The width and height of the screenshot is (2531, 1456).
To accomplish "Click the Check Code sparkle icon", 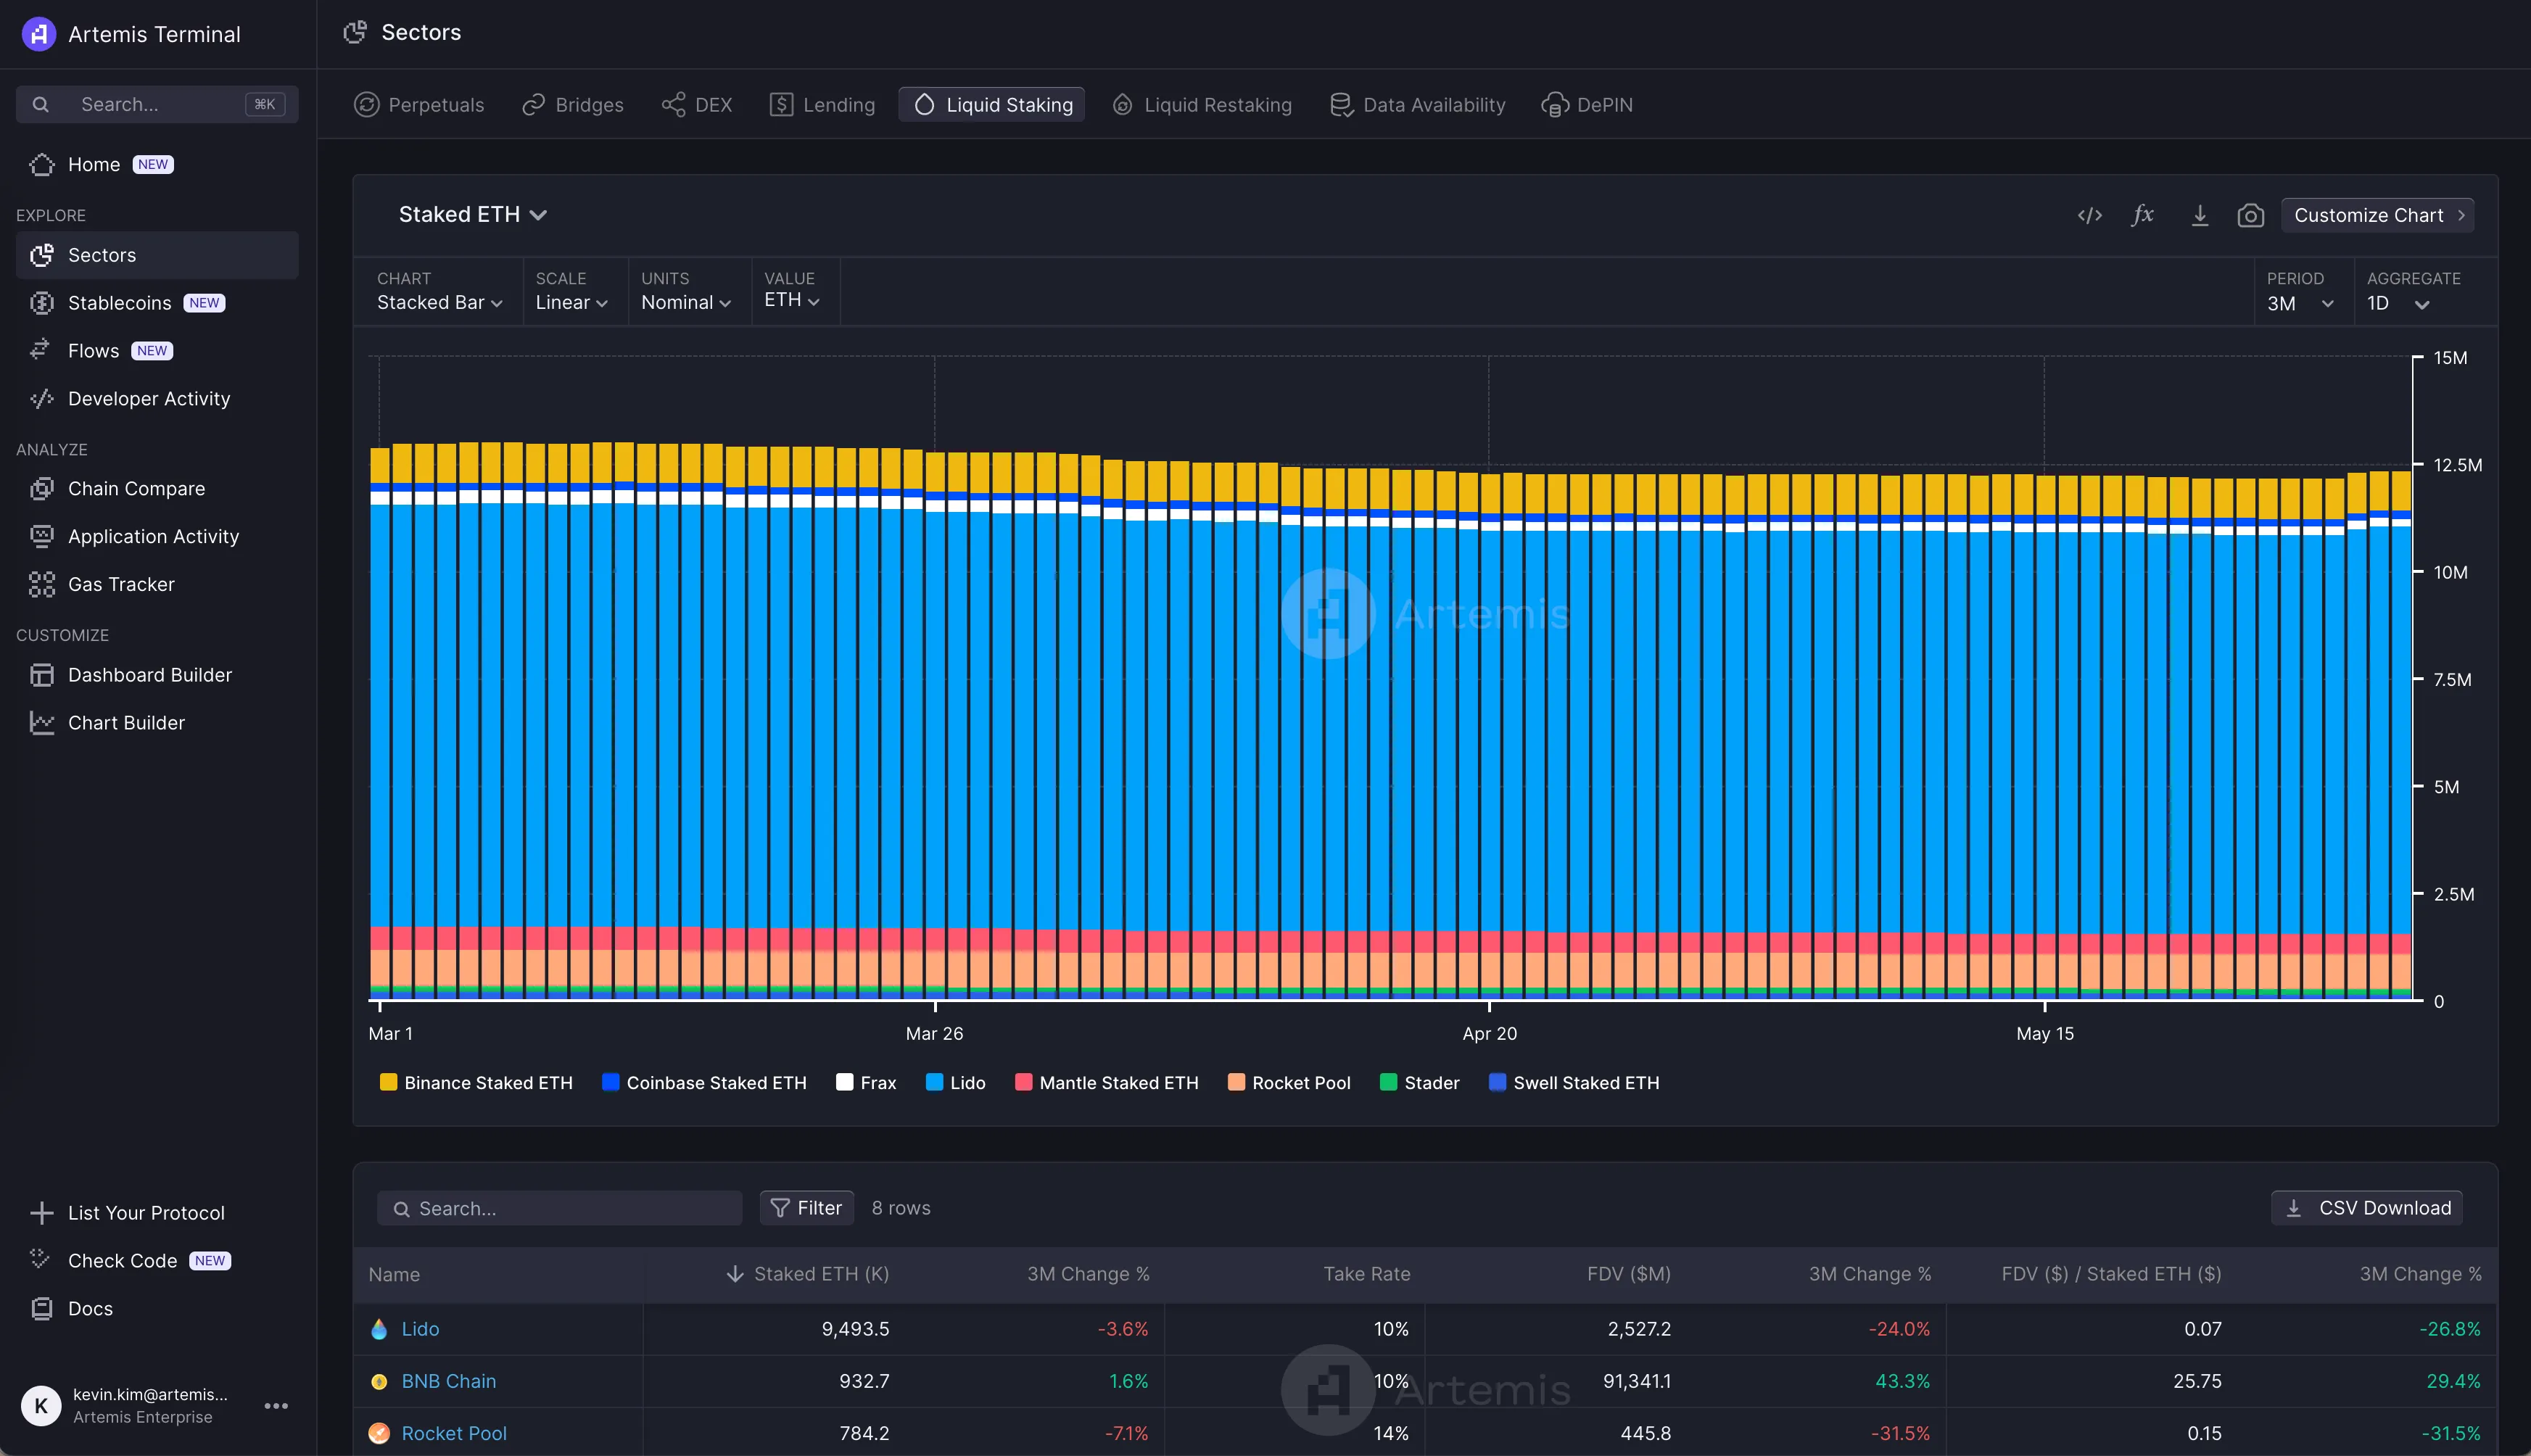I will [40, 1260].
